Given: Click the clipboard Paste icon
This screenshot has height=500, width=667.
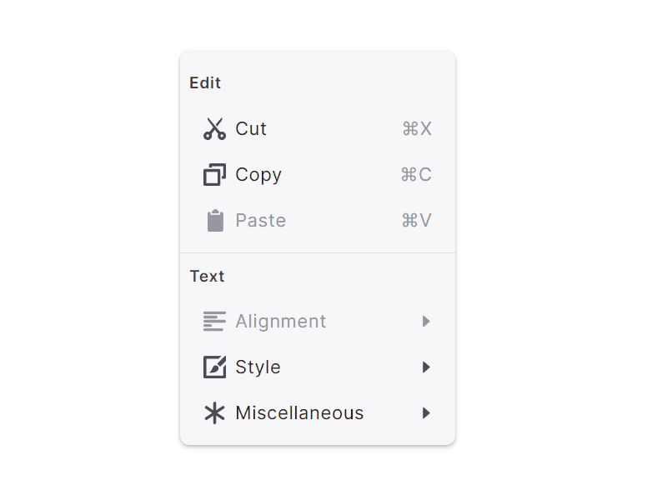Looking at the screenshot, I should pyautogui.click(x=215, y=221).
